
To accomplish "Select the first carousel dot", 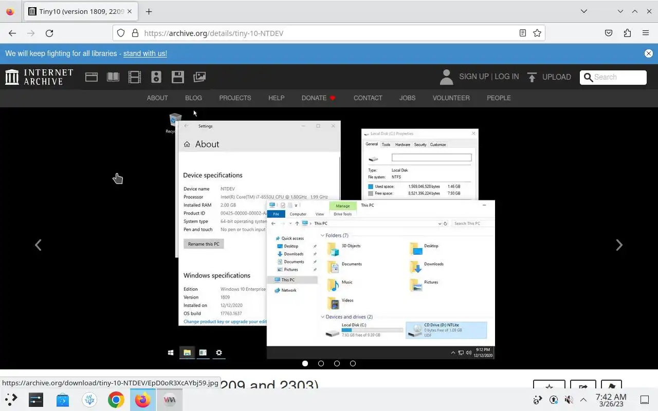I will pos(305,363).
